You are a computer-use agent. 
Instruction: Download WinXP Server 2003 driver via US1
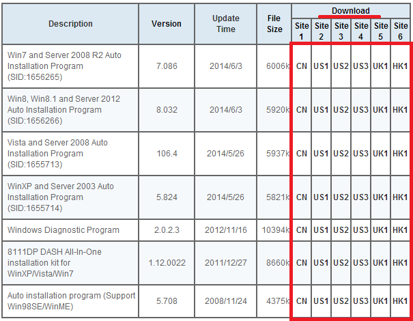(321, 197)
